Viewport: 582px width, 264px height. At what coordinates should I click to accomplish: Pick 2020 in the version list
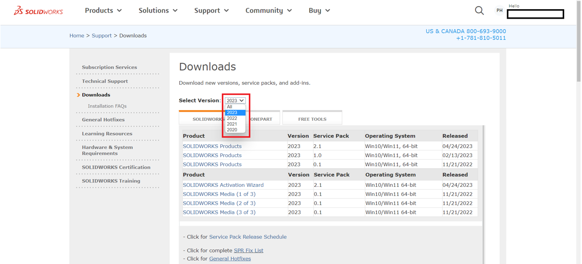click(x=232, y=130)
